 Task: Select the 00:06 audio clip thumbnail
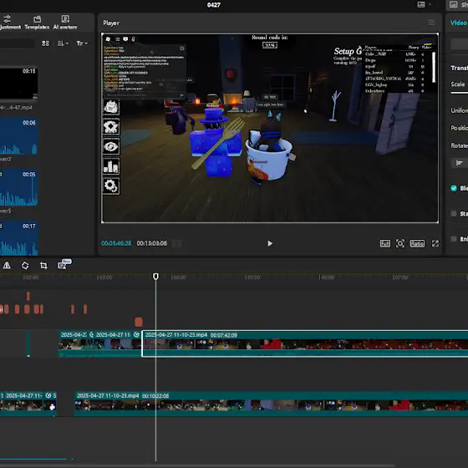(18, 135)
